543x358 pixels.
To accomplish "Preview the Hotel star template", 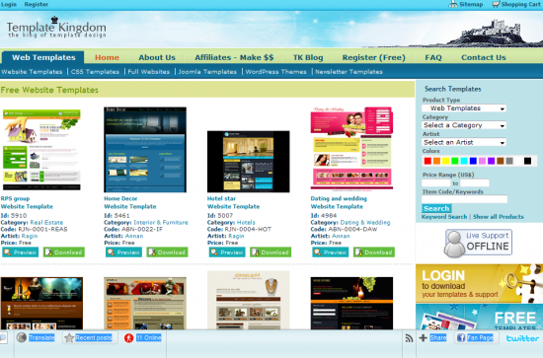I will coord(227,252).
